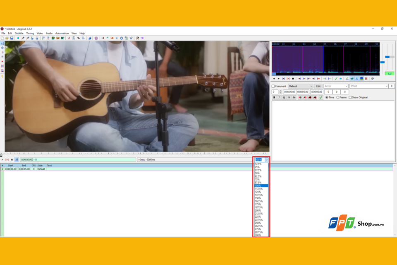This screenshot has height=265, width=397.
Task: Open the Automation menu
Action: click(62, 33)
